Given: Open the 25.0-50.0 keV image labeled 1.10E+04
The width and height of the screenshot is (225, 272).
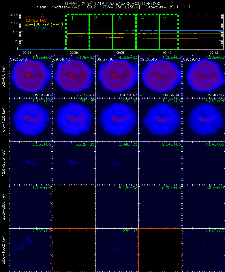Looking at the screenshot, I should point(31,206).
